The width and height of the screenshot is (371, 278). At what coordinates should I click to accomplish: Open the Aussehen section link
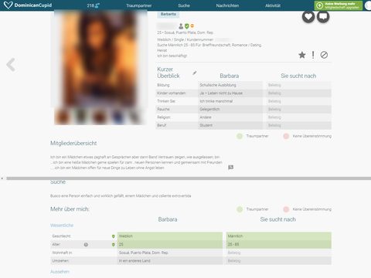pos(60,272)
